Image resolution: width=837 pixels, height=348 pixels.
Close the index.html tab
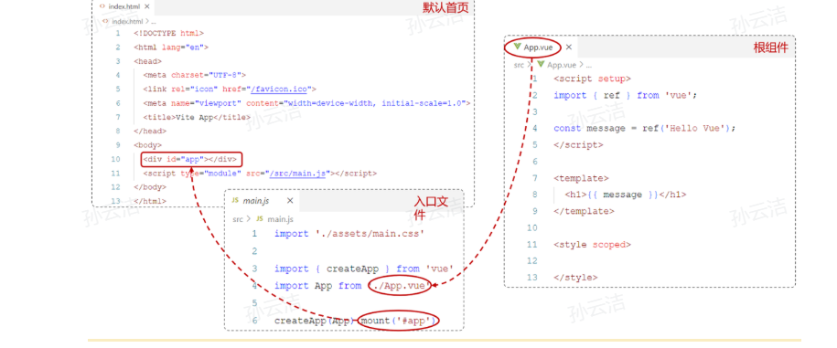(146, 6)
